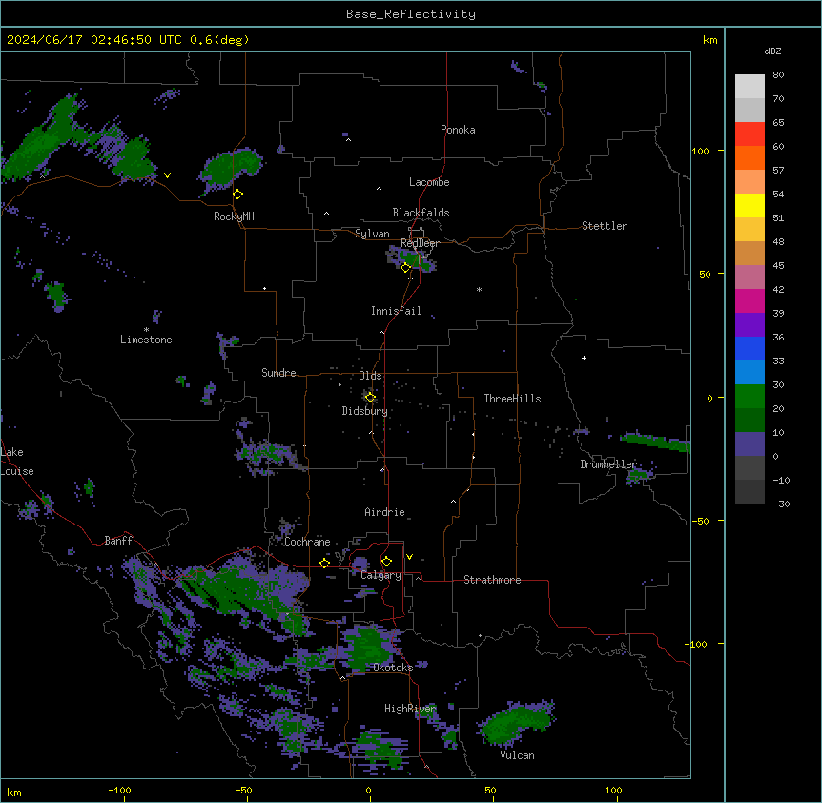Click the Banff label

[x=118, y=541]
